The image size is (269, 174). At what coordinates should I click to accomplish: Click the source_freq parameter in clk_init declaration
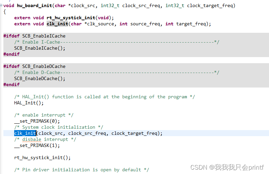point(145,24)
